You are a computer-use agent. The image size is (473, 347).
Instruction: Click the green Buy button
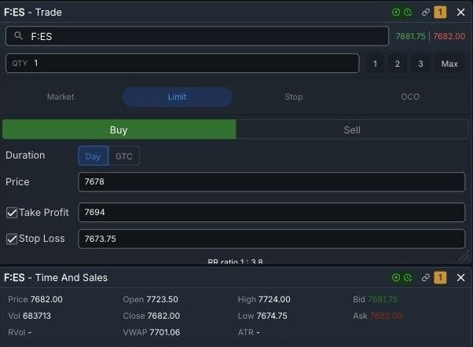pos(119,130)
